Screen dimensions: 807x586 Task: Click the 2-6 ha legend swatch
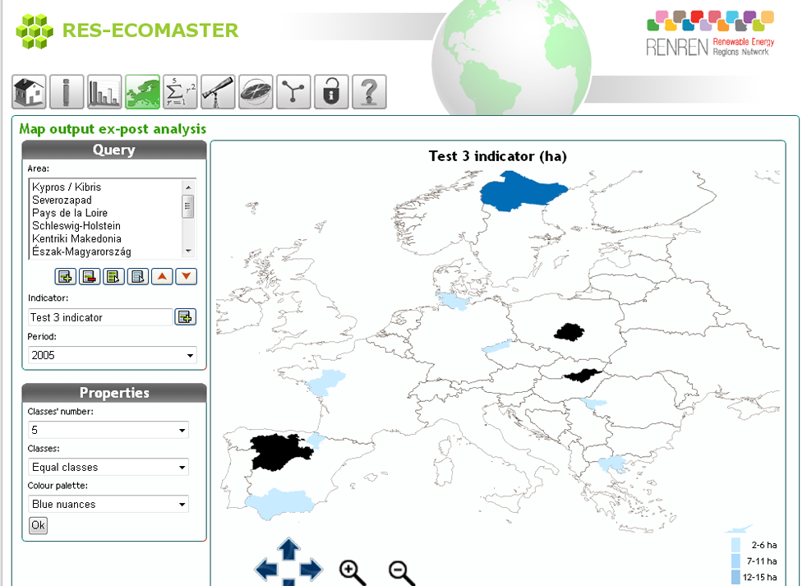click(736, 546)
